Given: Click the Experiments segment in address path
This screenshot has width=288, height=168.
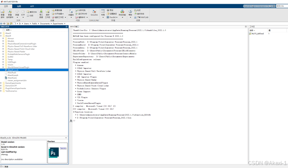Looking at the screenshot, I should pyautogui.click(x=58, y=24).
